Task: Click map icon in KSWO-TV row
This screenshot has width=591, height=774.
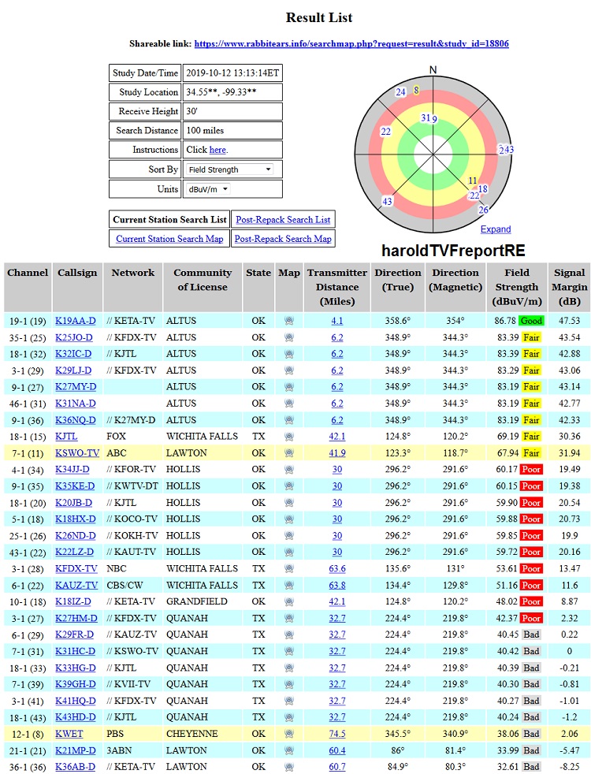Action: 289,452
